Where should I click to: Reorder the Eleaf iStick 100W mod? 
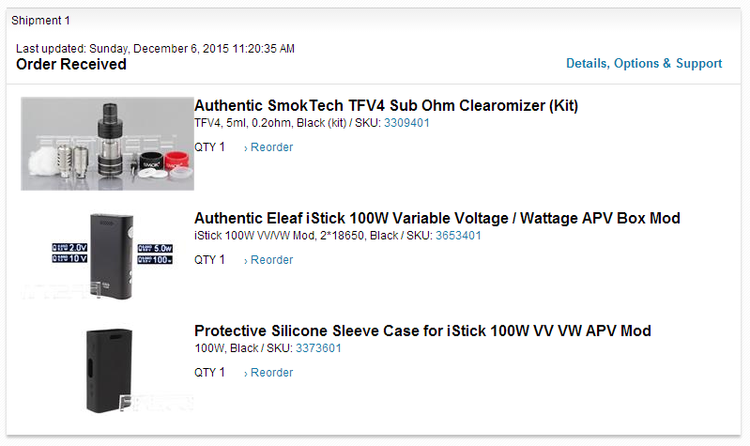pyautogui.click(x=268, y=260)
